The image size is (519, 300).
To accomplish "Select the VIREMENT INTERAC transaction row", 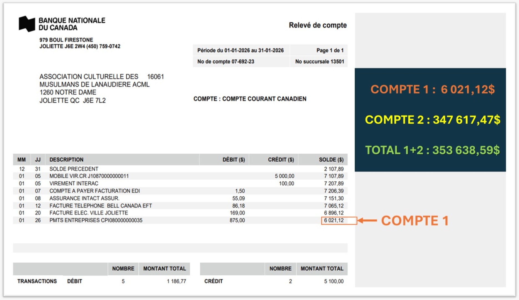I will (x=74, y=184).
